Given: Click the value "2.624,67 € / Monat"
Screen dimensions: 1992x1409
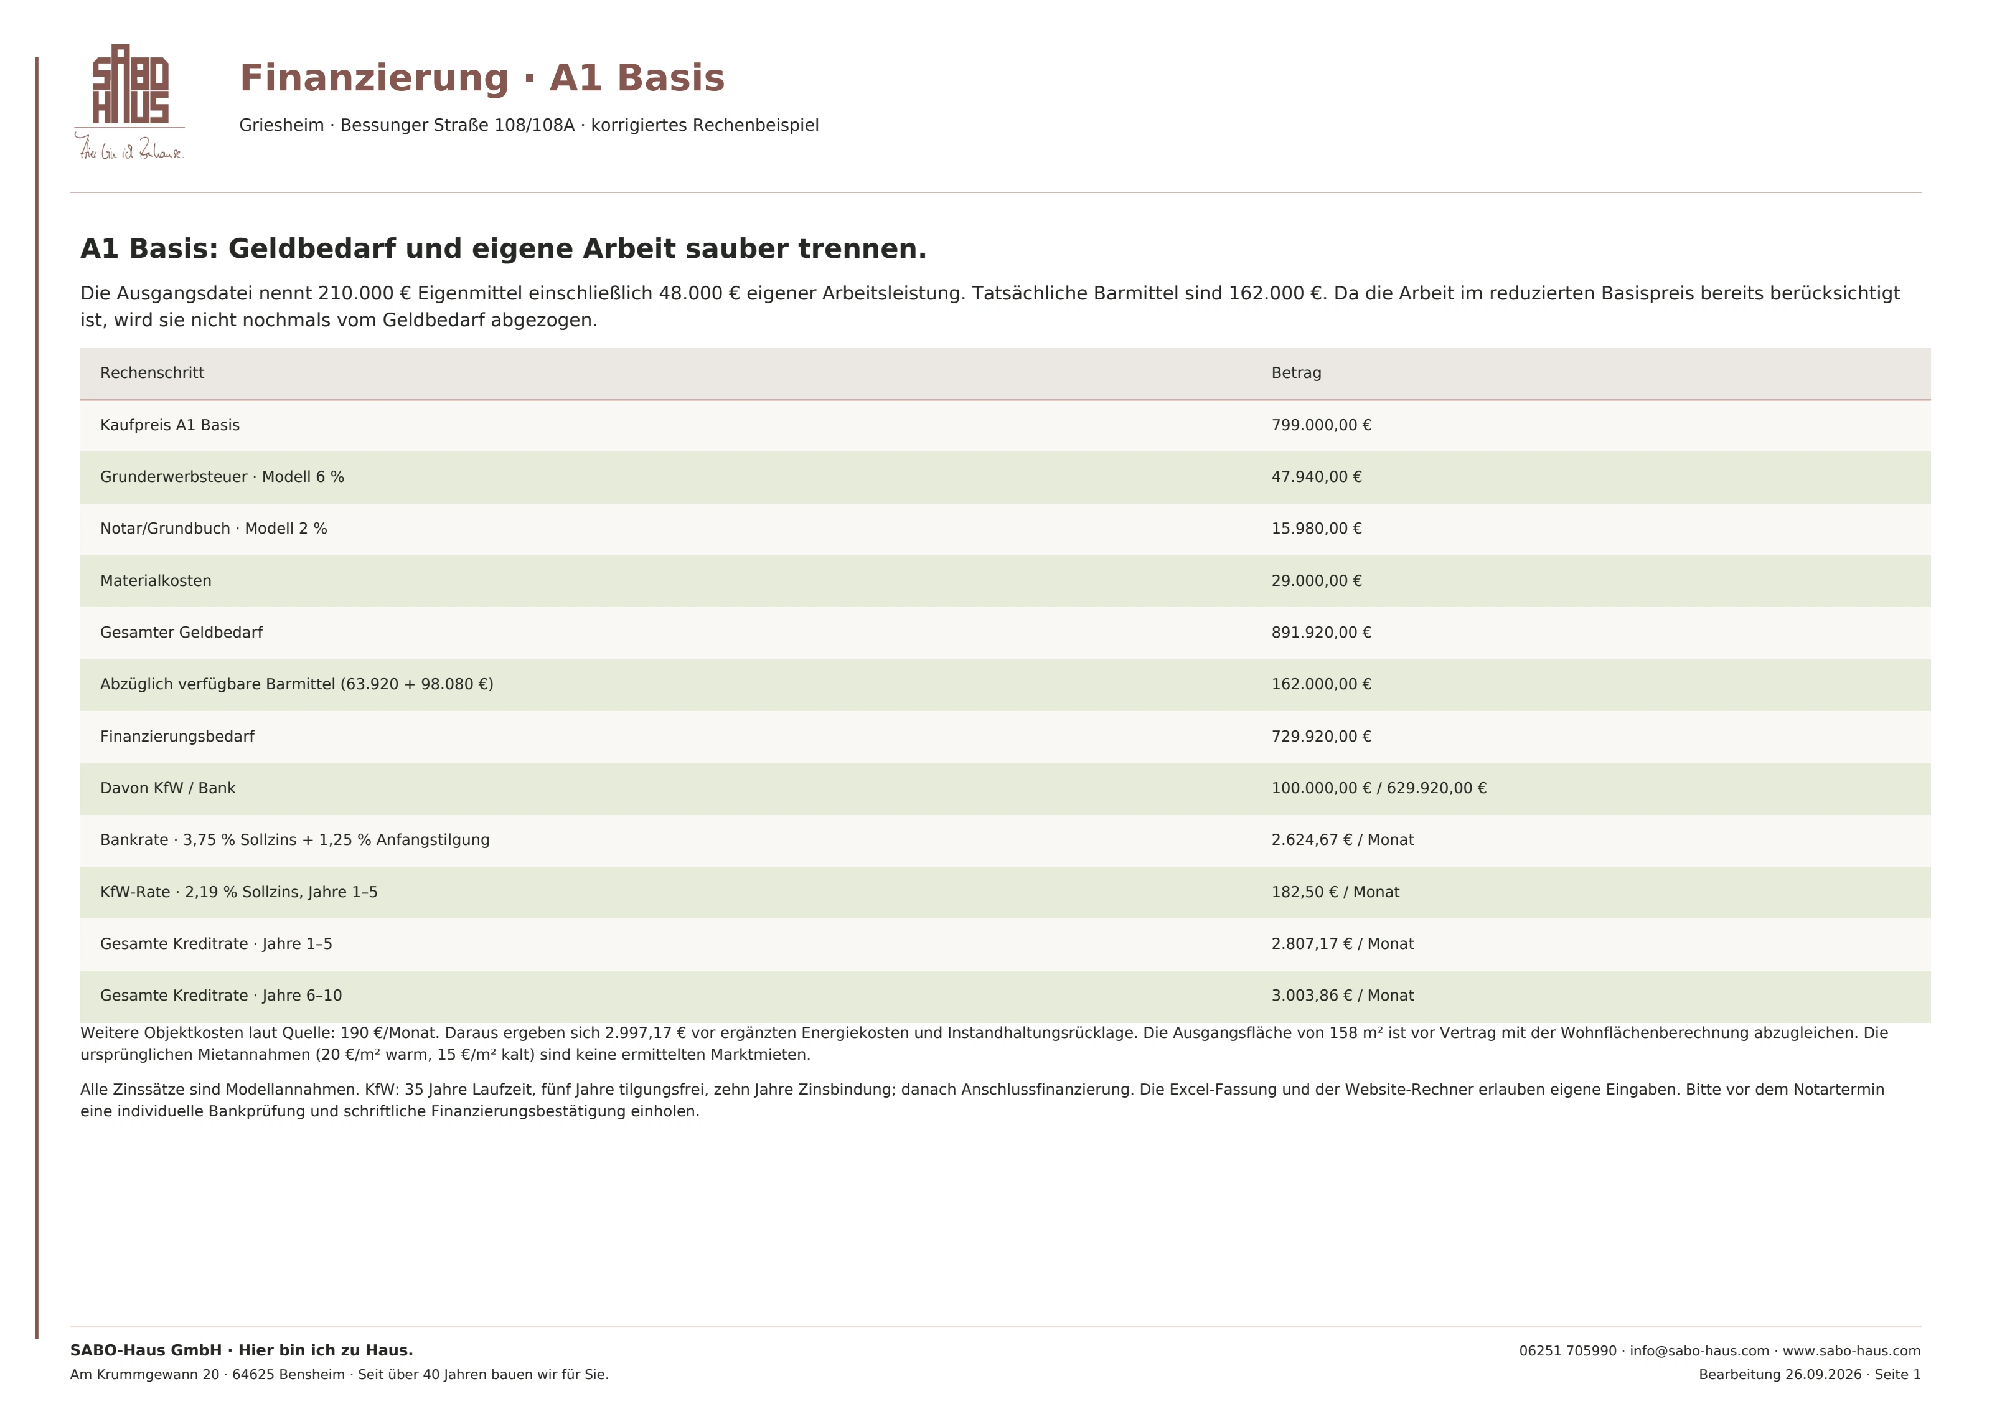Looking at the screenshot, I should tap(1342, 840).
